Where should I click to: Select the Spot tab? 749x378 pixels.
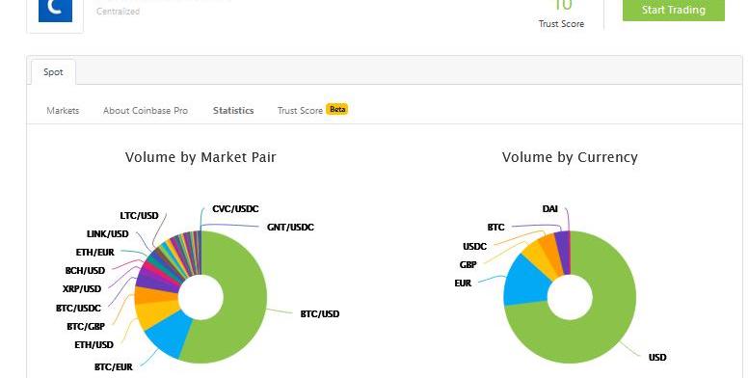pos(53,72)
